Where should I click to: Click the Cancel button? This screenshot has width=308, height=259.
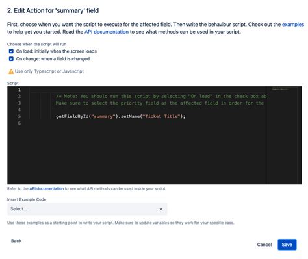pos(264,245)
